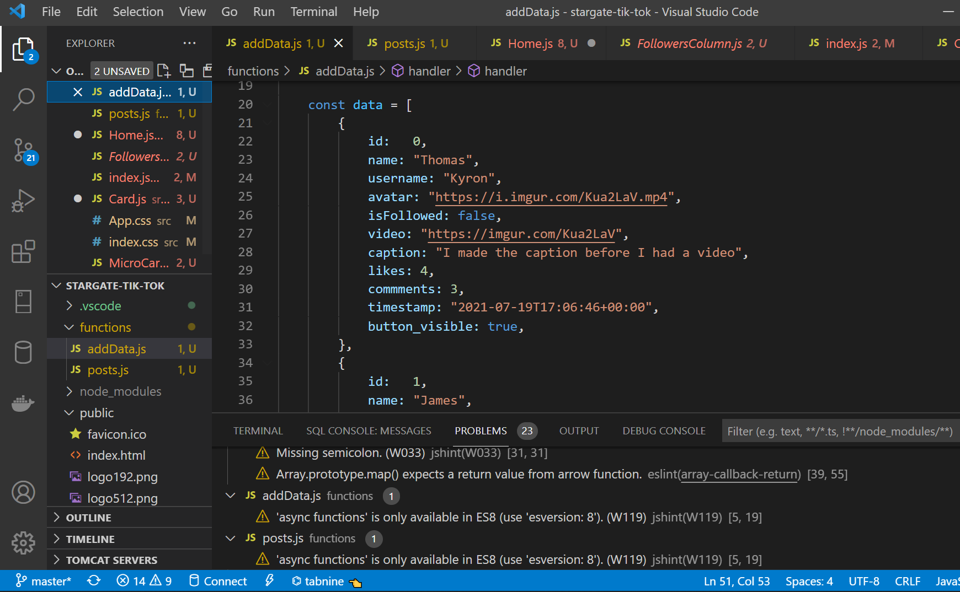The image size is (960, 592).
Task: Expand the TOMCAT SERVERS section
Action: [x=57, y=559]
